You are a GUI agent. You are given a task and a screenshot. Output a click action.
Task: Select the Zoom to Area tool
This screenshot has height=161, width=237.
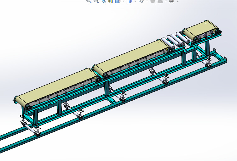click(96, 1)
